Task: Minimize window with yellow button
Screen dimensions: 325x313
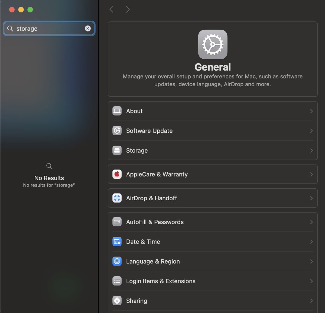Action: pos(21,10)
